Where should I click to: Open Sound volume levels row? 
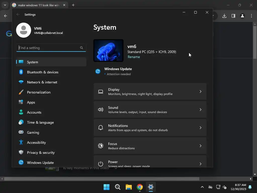[150, 110]
